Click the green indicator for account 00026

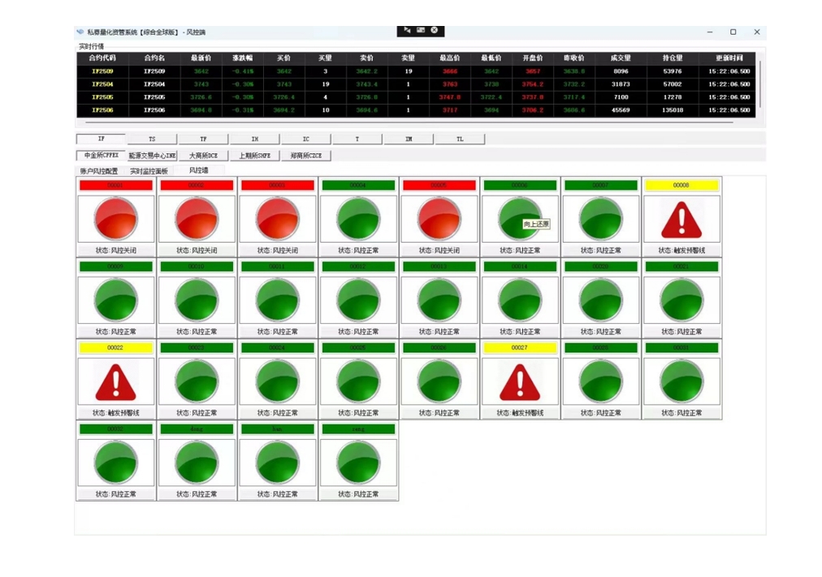[x=439, y=381]
